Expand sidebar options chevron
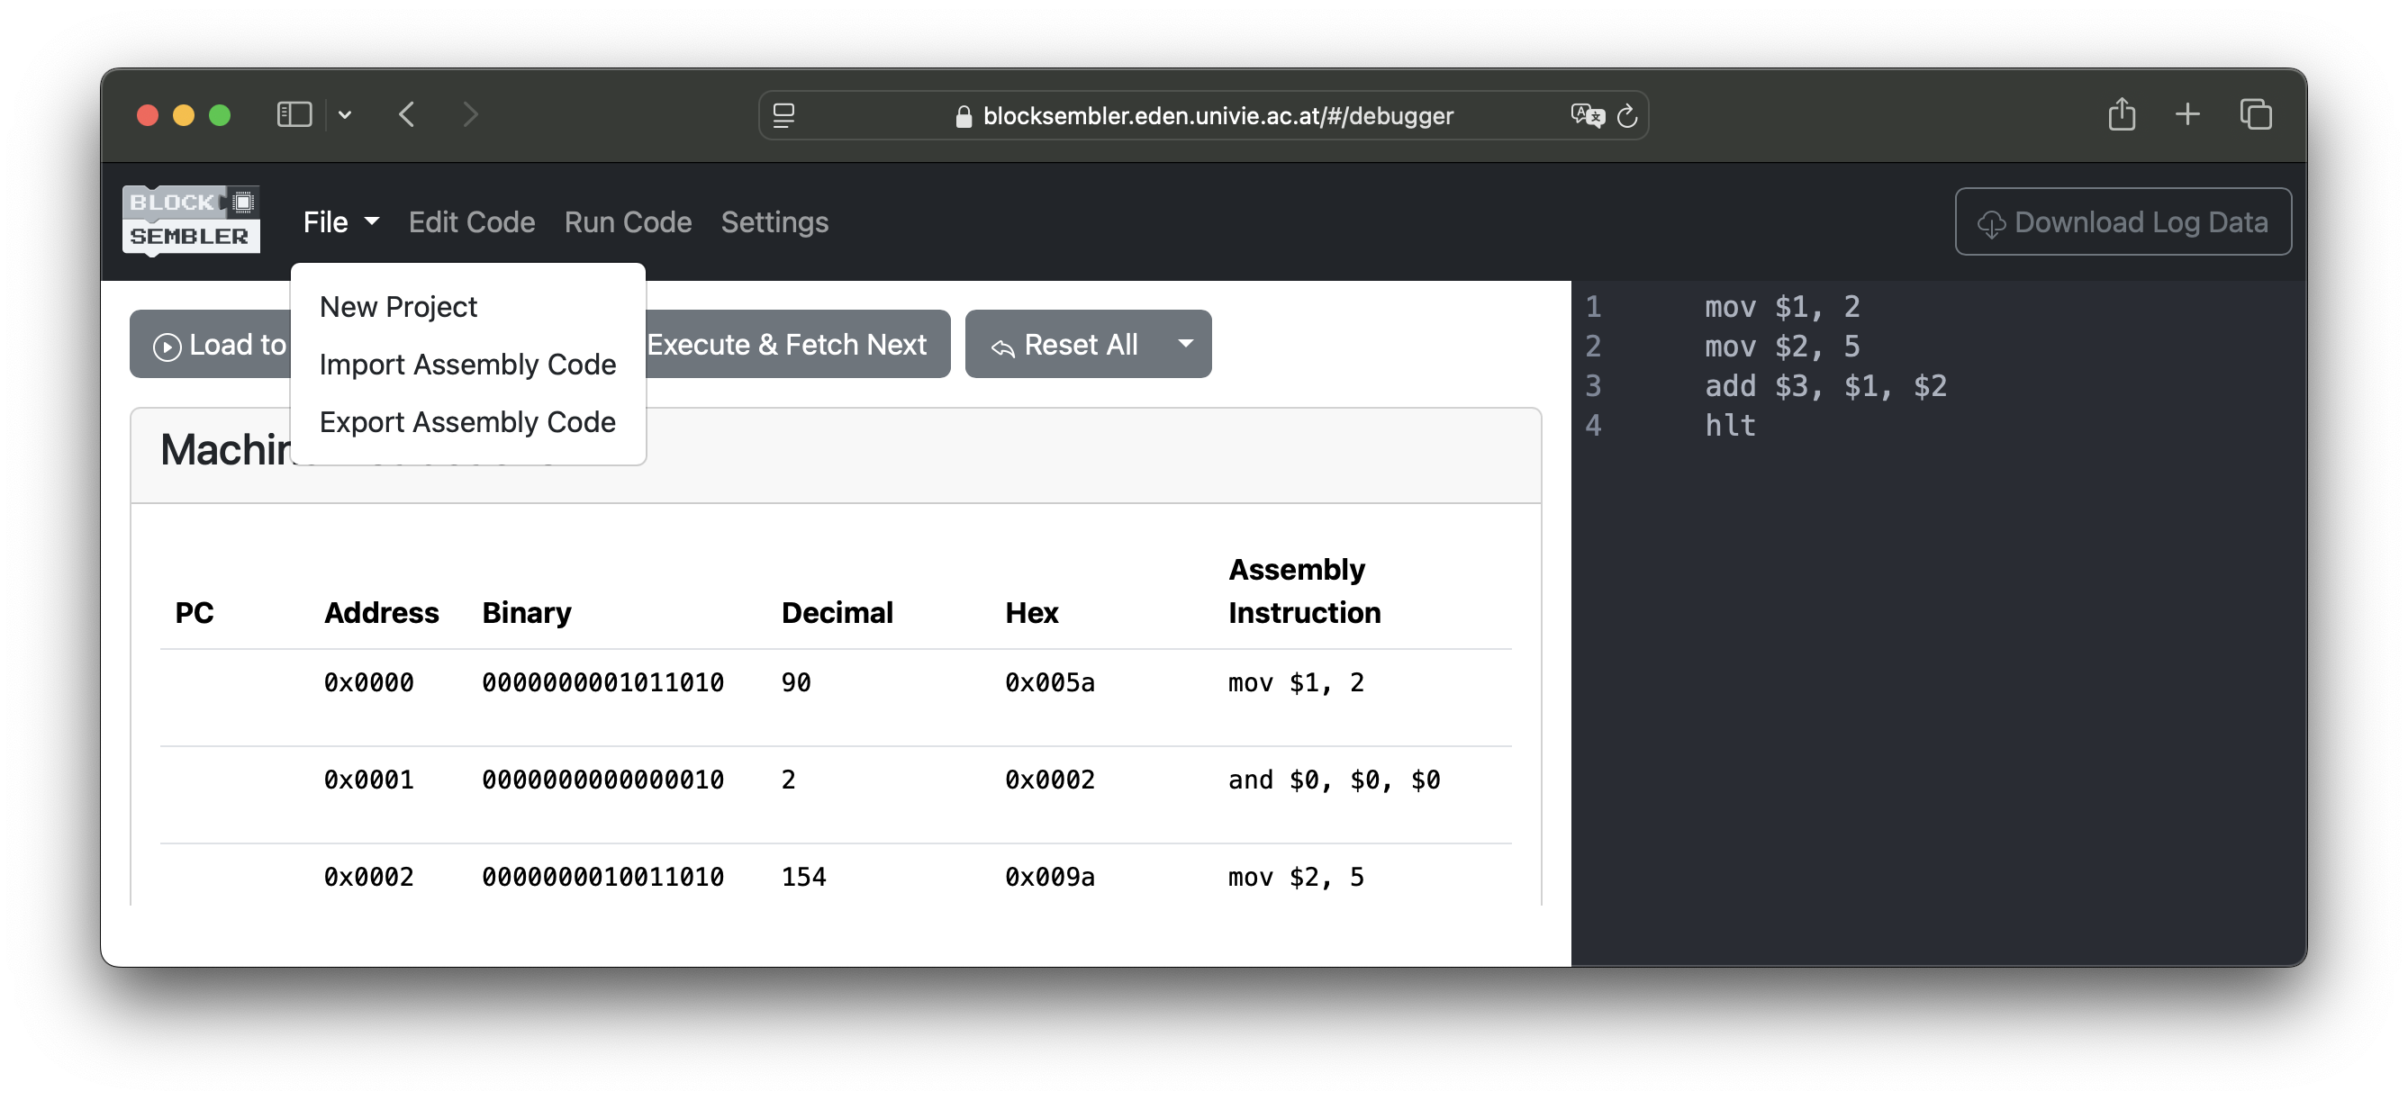 point(345,115)
